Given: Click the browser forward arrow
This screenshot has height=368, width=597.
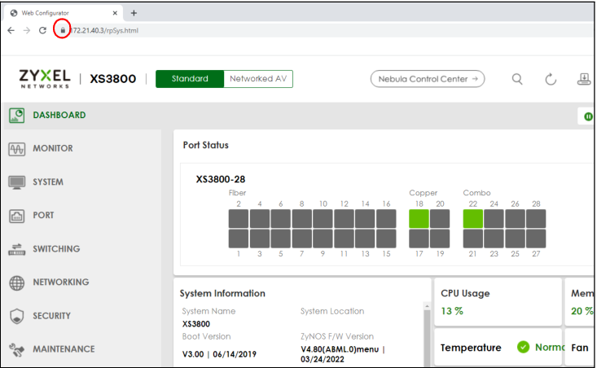Looking at the screenshot, I should (x=27, y=30).
